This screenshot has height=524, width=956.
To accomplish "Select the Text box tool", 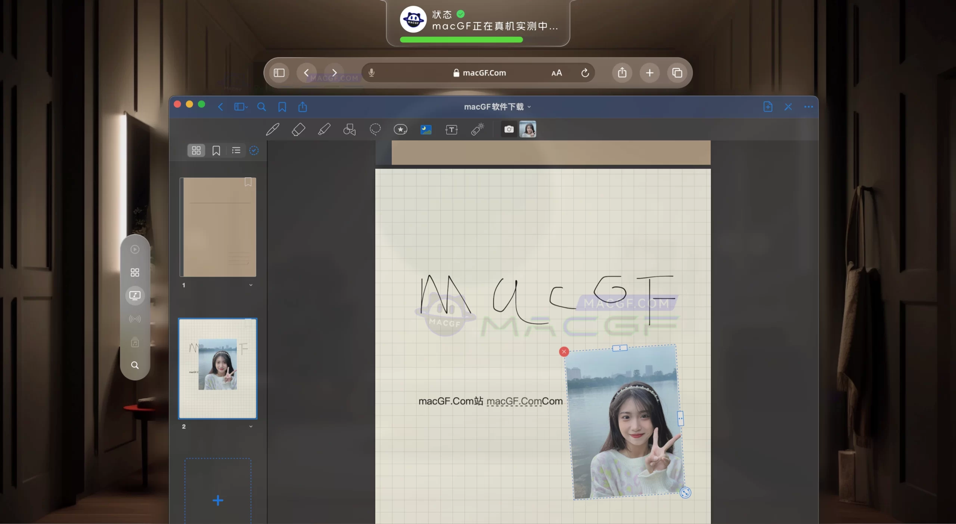I will [451, 130].
